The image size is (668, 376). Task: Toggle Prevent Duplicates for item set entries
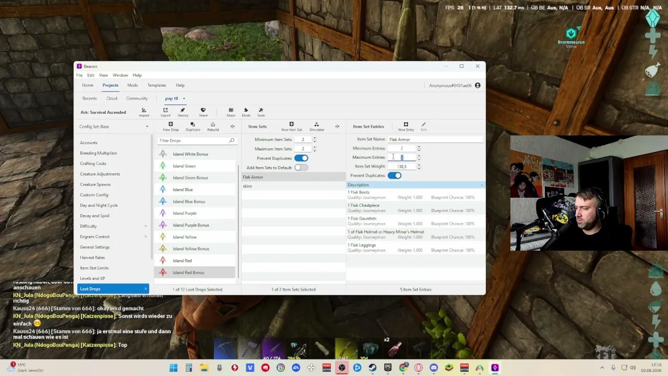pos(395,175)
